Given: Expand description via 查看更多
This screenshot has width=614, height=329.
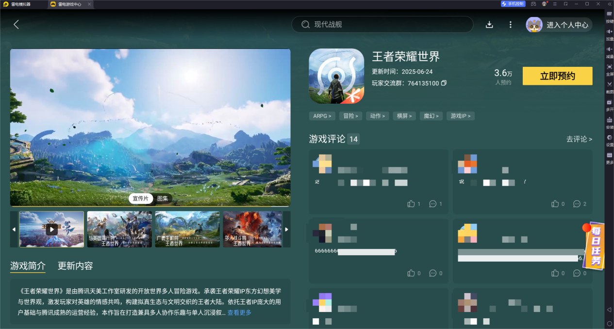Looking at the screenshot, I should [x=239, y=313].
